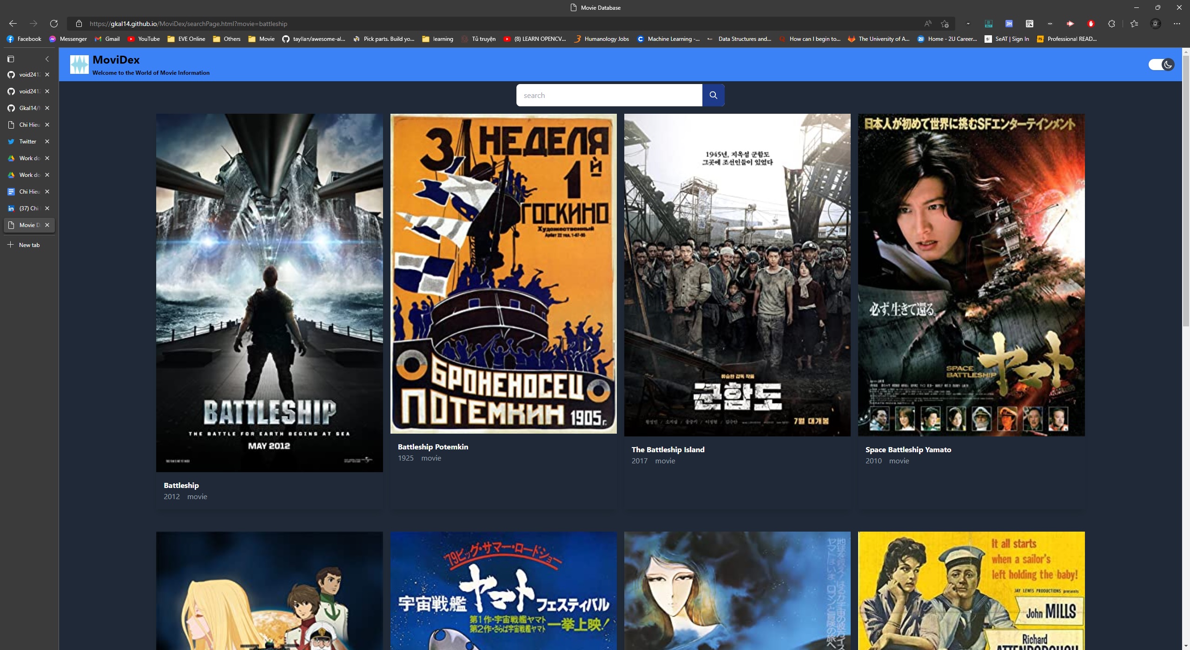
Task: Click the 'Battleship Potemkin' title text
Action: point(433,447)
